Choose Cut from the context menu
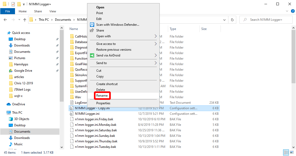The width and height of the screenshot is (296, 156). point(99,71)
